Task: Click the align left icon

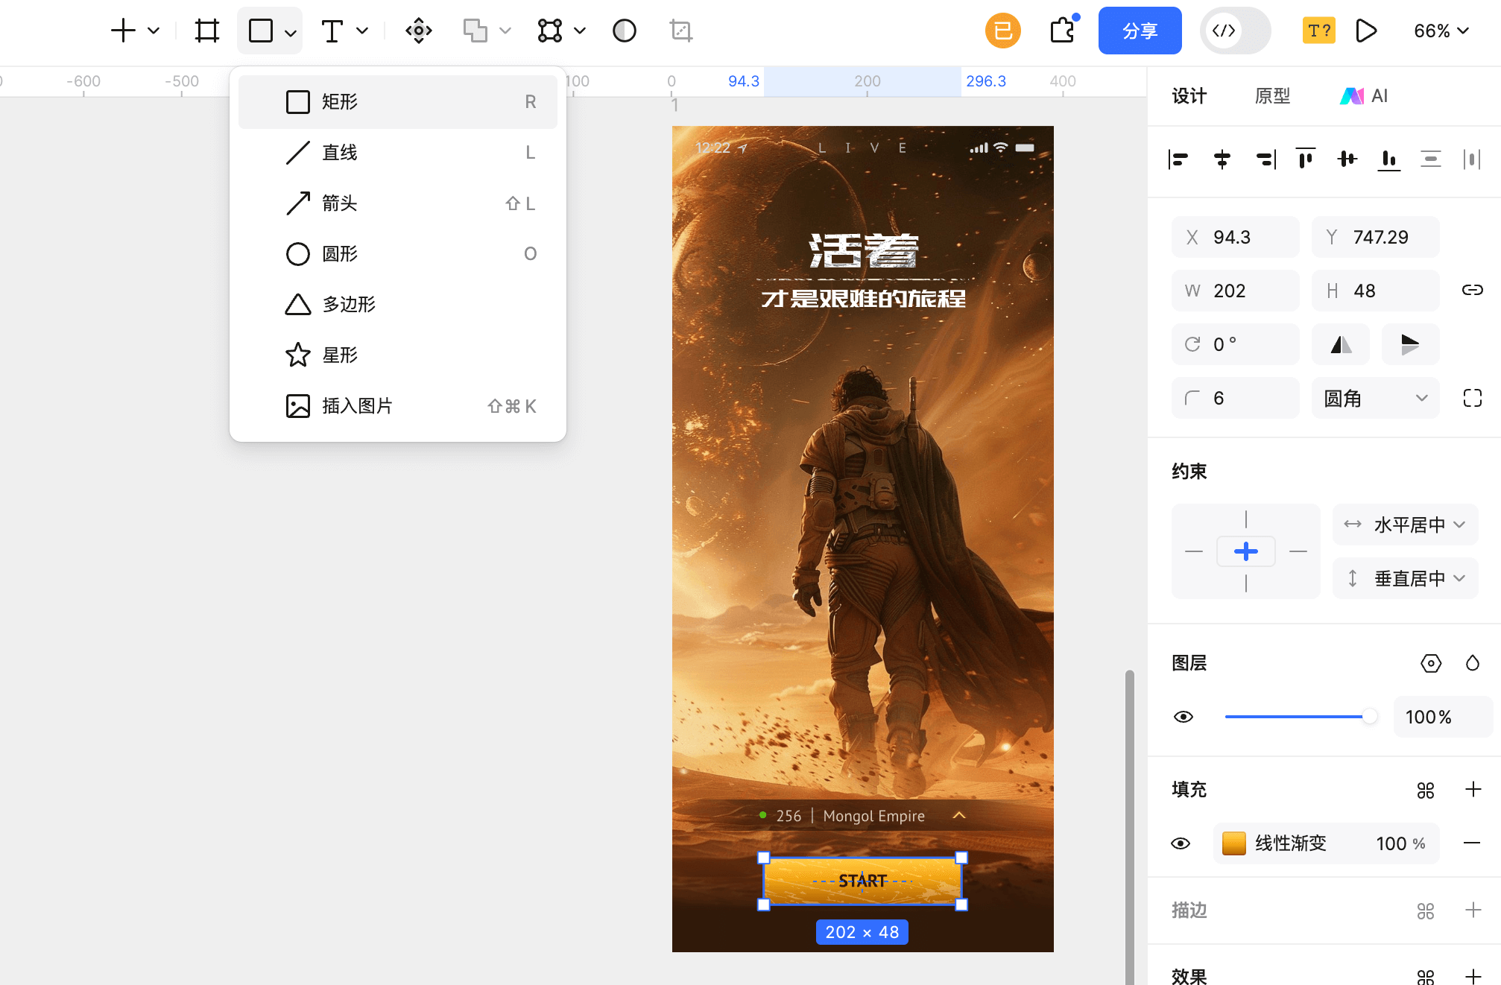Action: pos(1179,159)
